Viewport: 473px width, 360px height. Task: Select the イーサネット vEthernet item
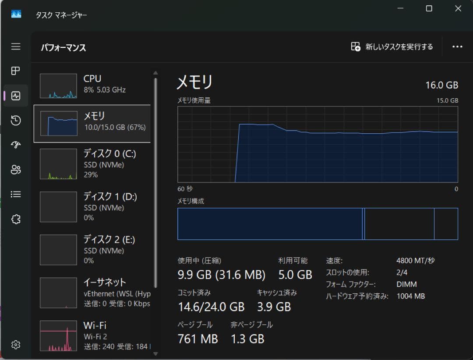pyautogui.click(x=92, y=292)
